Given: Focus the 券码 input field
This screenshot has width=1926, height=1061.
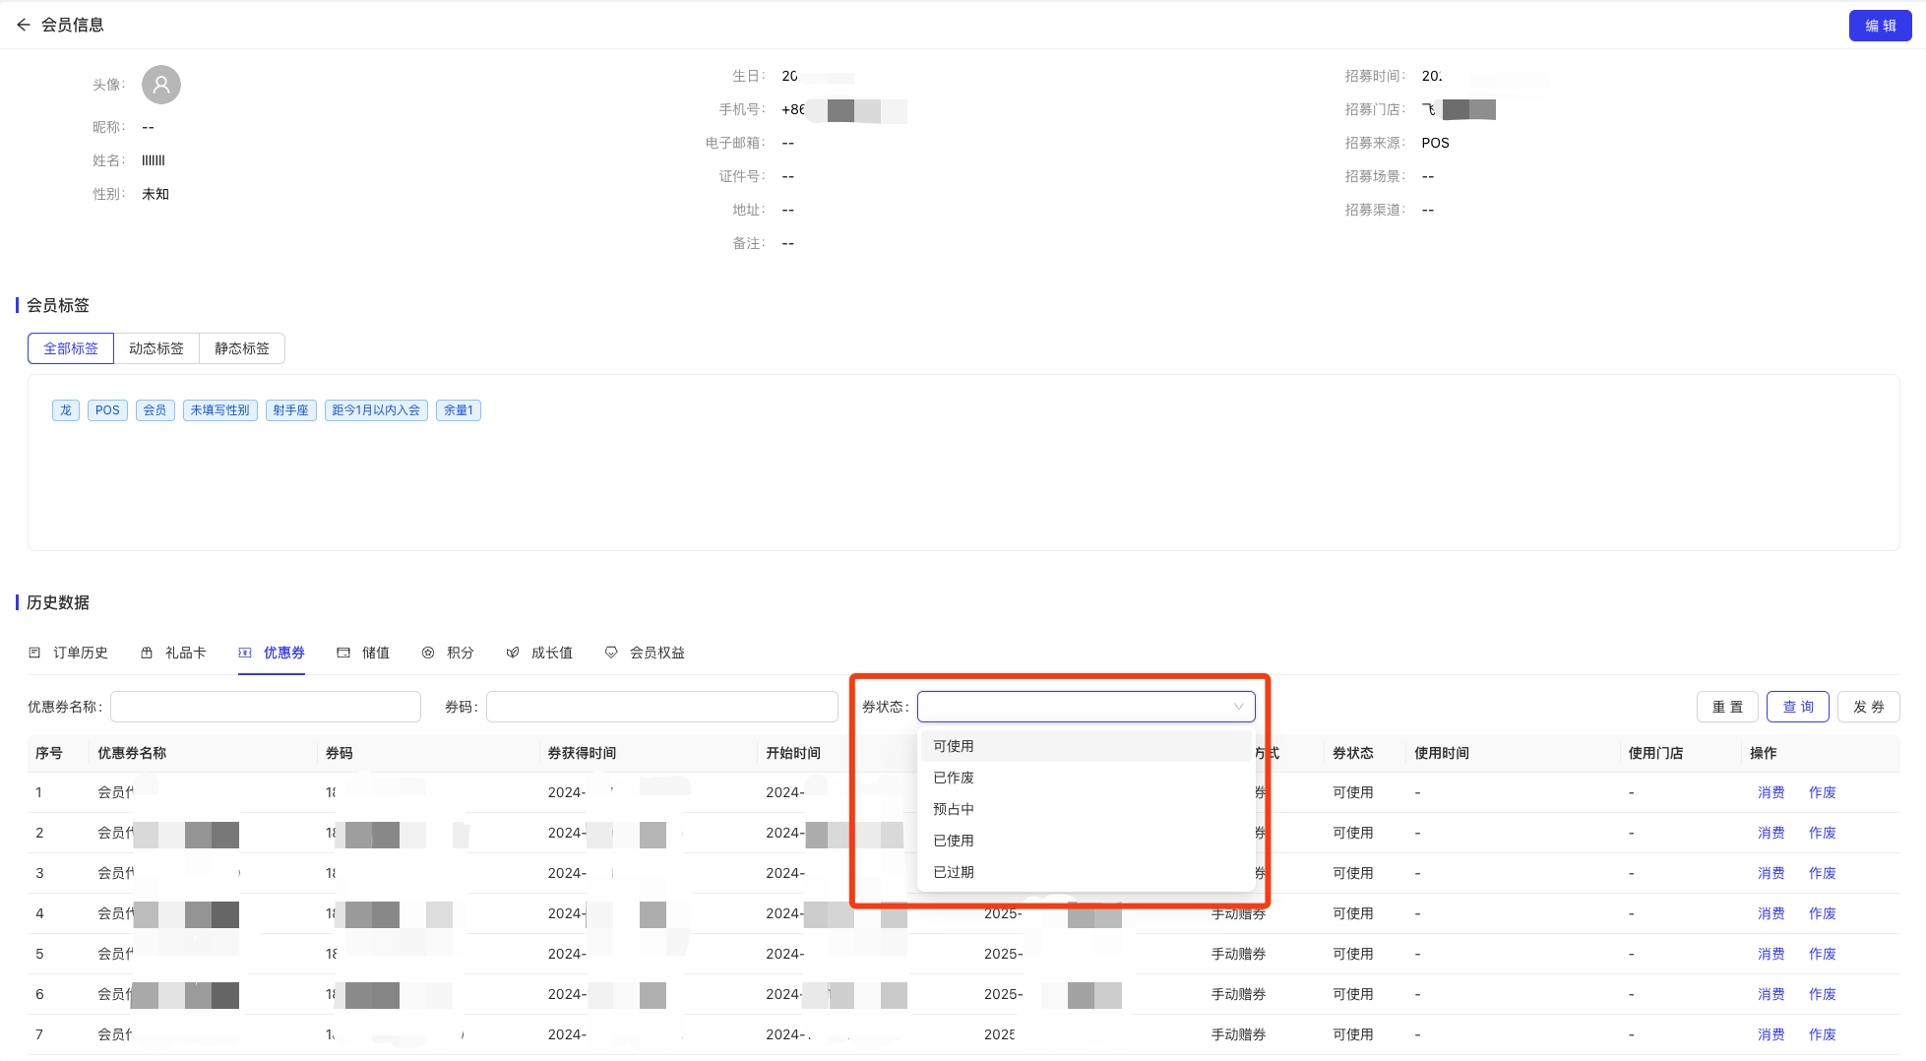Looking at the screenshot, I should tap(661, 707).
